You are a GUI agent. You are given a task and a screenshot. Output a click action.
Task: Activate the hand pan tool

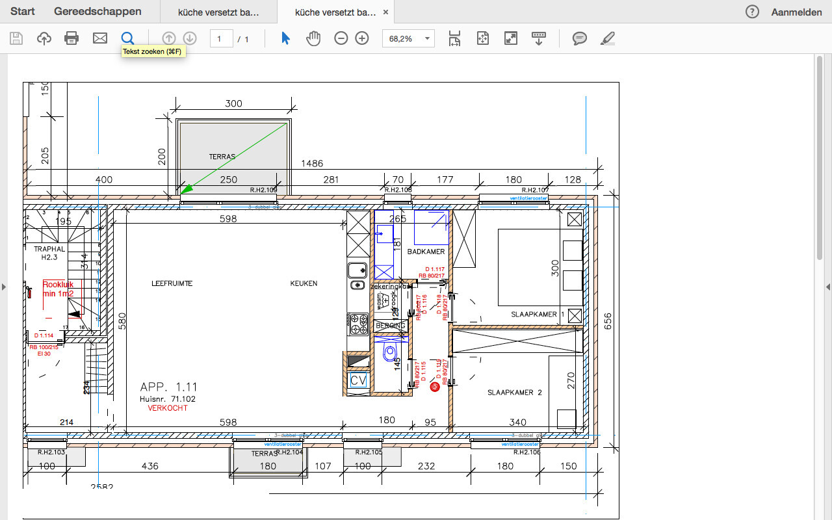point(314,38)
